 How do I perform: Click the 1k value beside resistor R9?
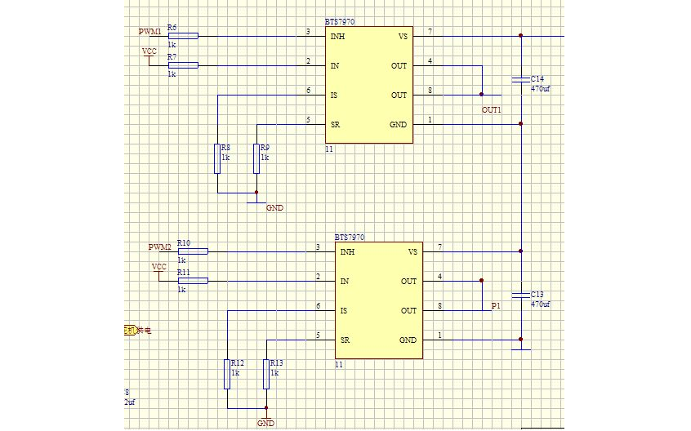point(265,158)
